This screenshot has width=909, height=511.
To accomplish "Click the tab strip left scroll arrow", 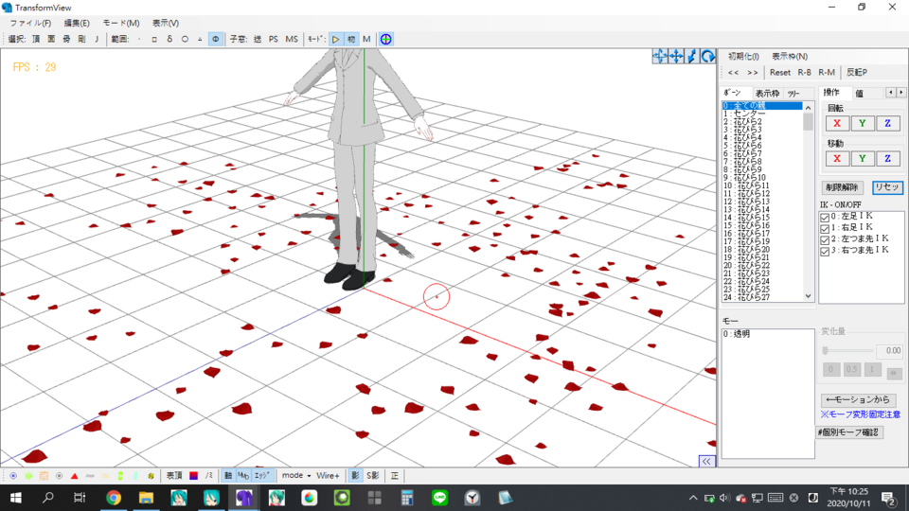I will click(x=891, y=93).
